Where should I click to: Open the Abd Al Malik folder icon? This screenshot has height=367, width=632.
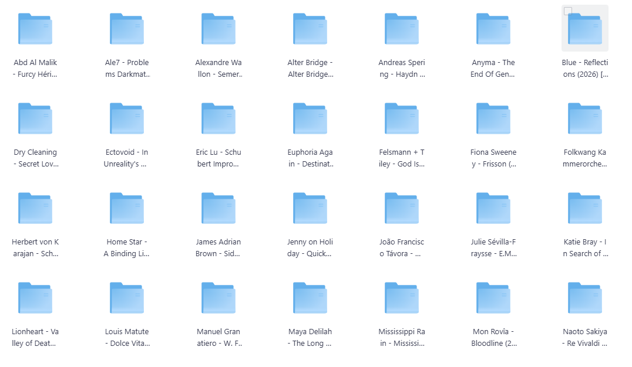[35, 29]
